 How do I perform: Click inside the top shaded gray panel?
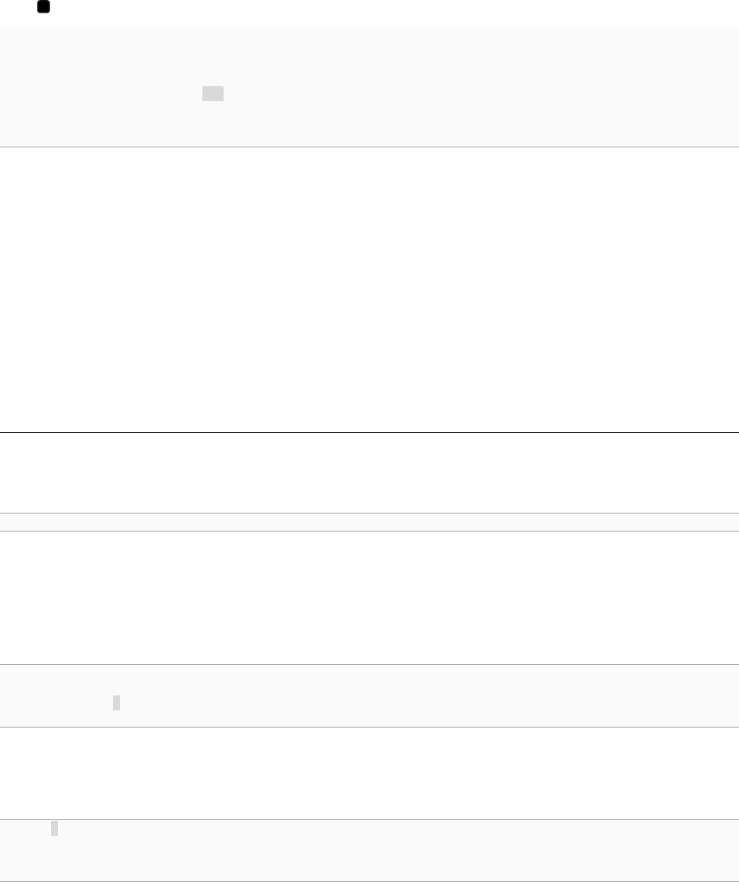pos(369,87)
